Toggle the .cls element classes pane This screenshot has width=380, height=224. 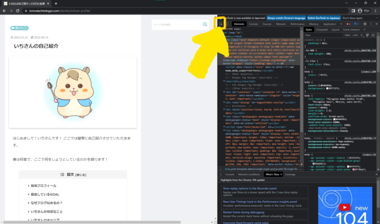[x=355, y=35]
